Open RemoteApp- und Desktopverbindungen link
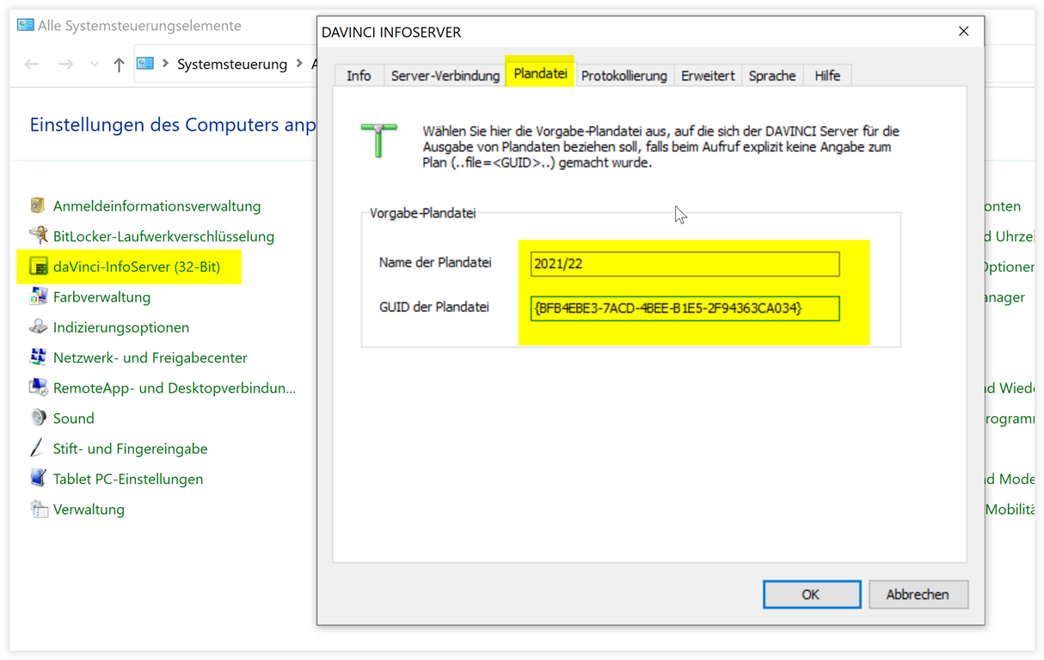Viewport: 1044px width, 660px height. click(x=174, y=388)
